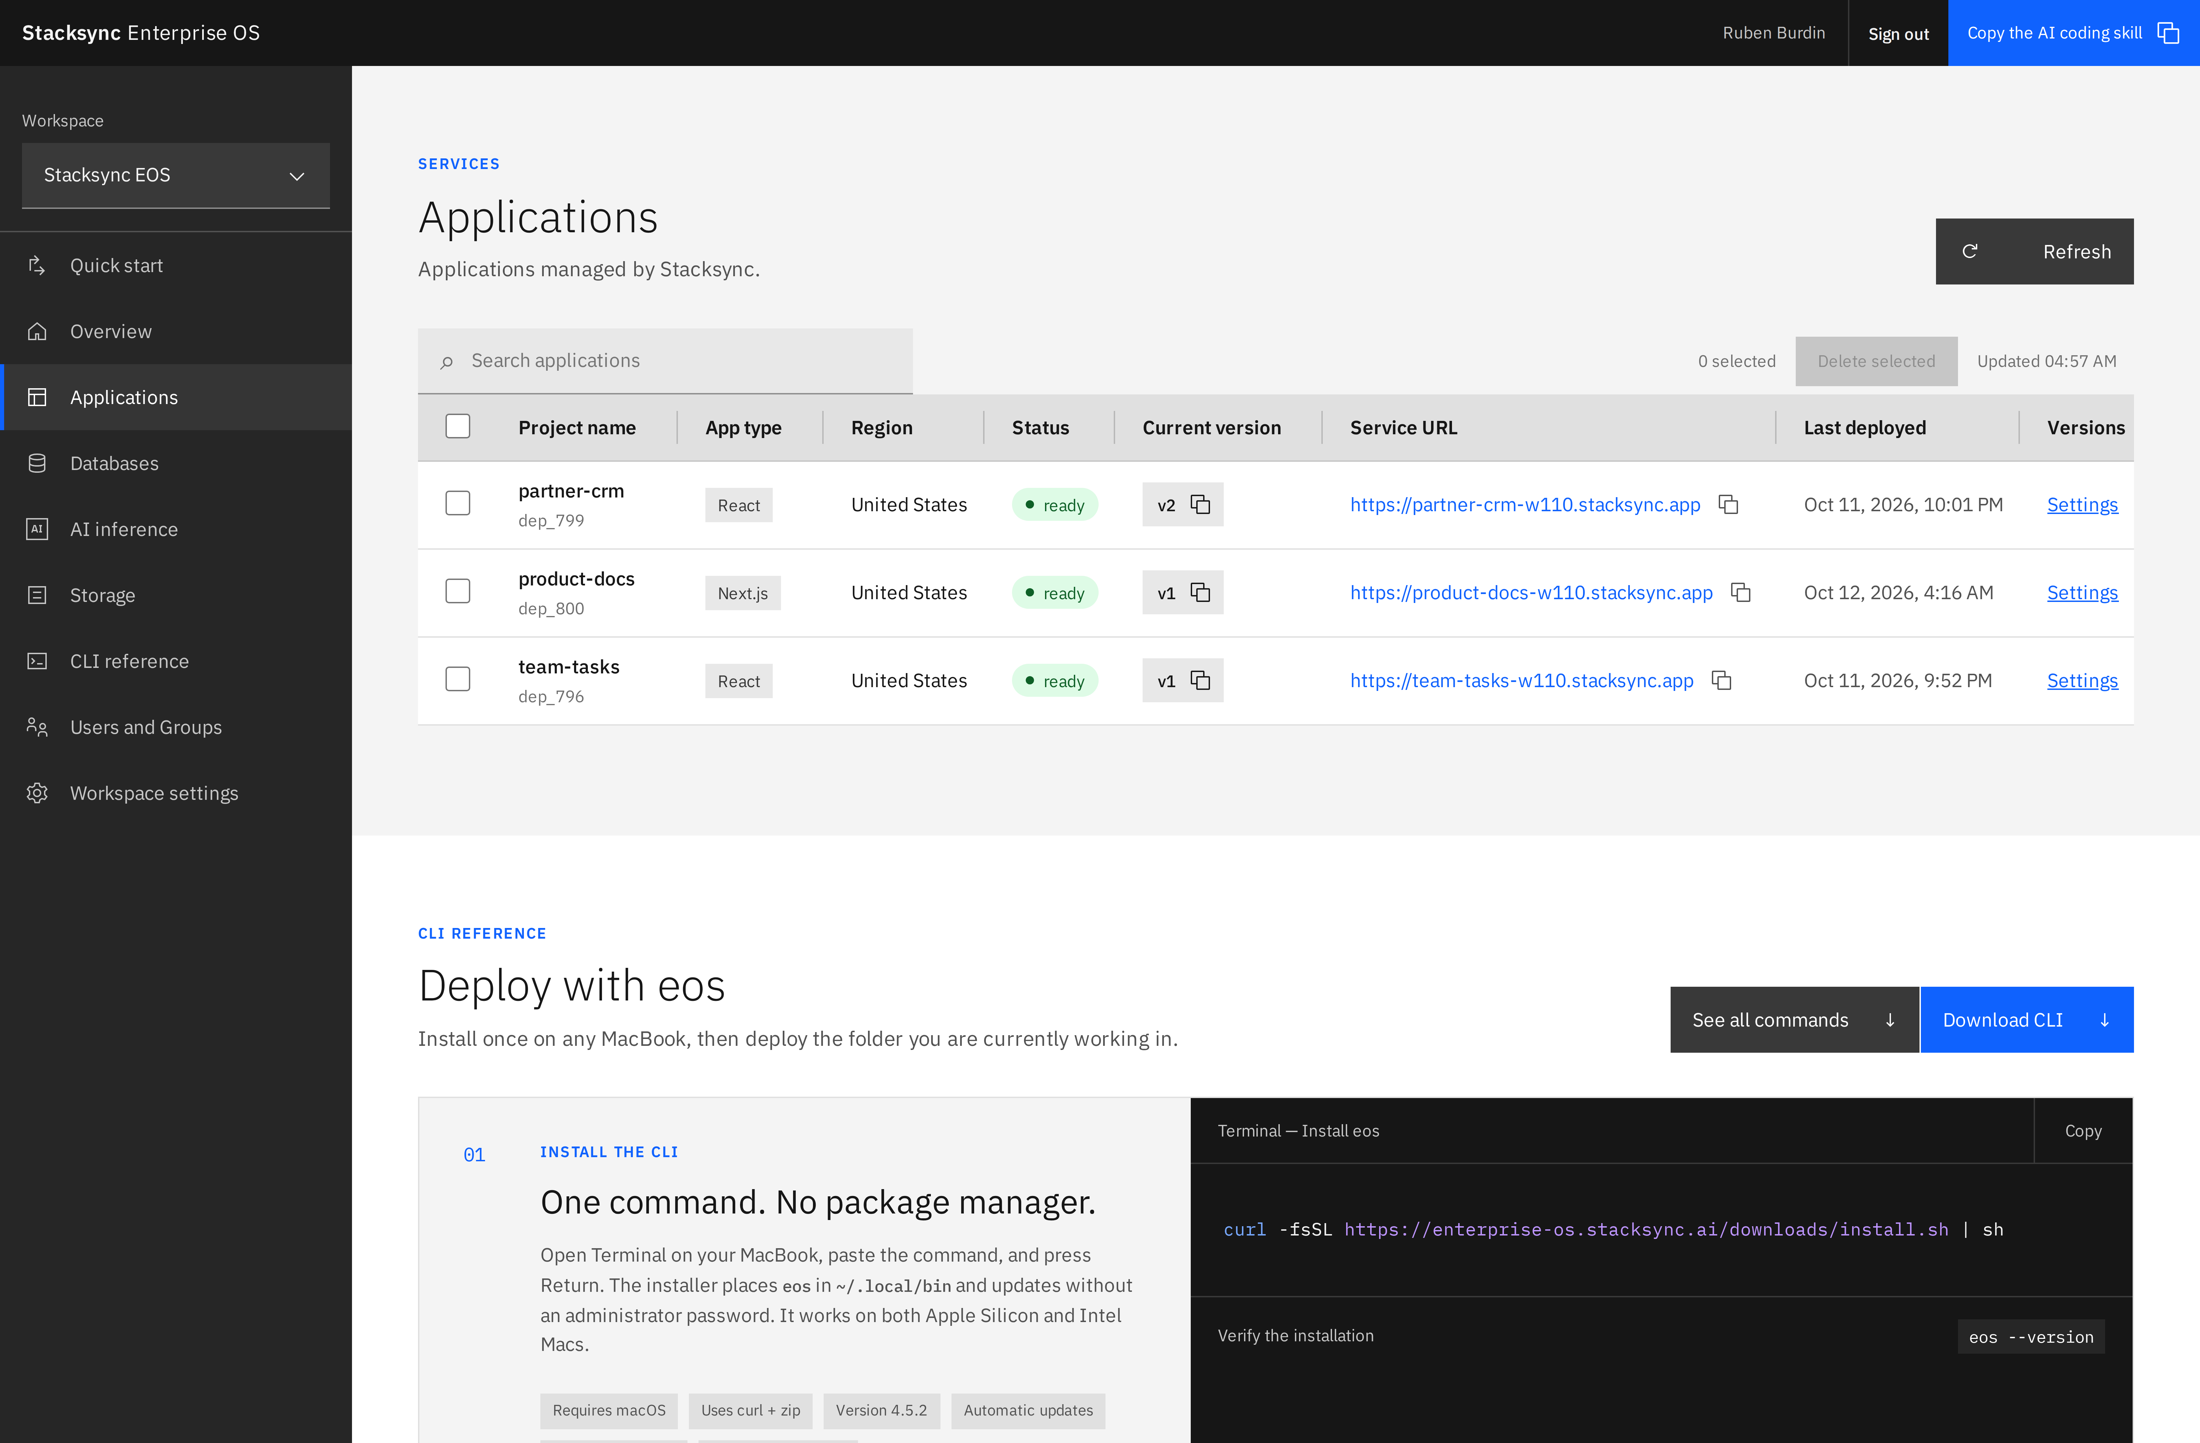Click the Workspace settings gear icon
Screen dimensions: 2200x1443
pyautogui.click(x=37, y=793)
